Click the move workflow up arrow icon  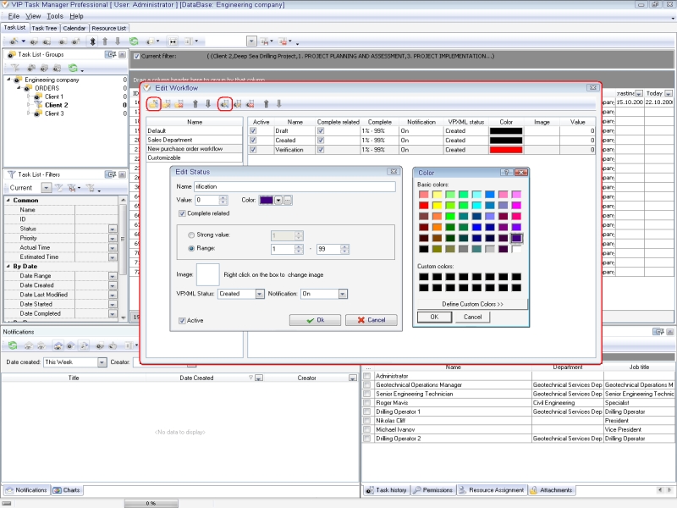click(195, 104)
